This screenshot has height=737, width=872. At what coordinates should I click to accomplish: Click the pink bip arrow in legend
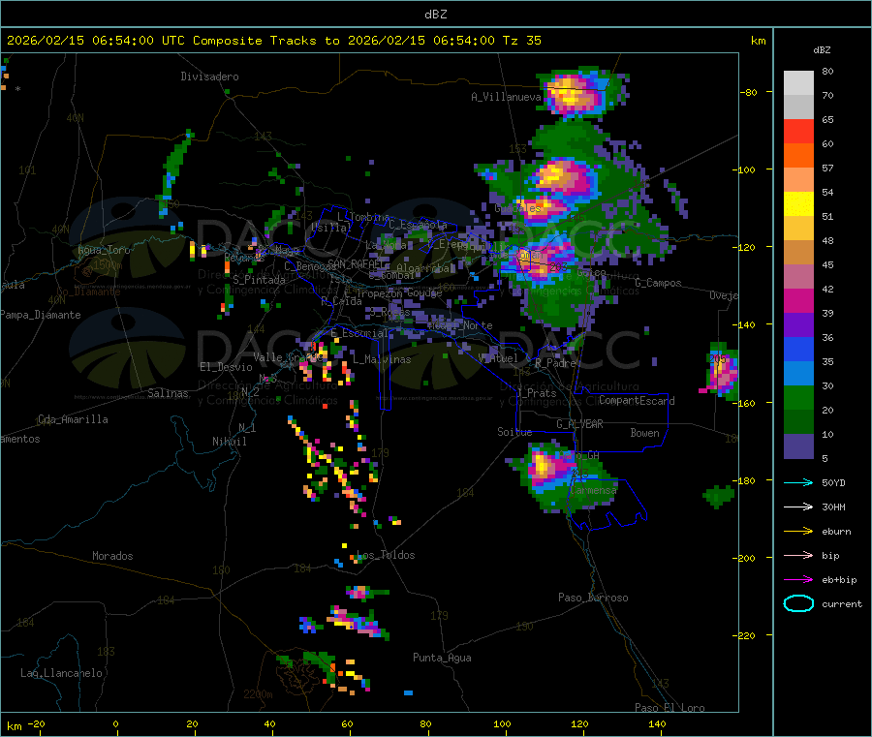798,555
